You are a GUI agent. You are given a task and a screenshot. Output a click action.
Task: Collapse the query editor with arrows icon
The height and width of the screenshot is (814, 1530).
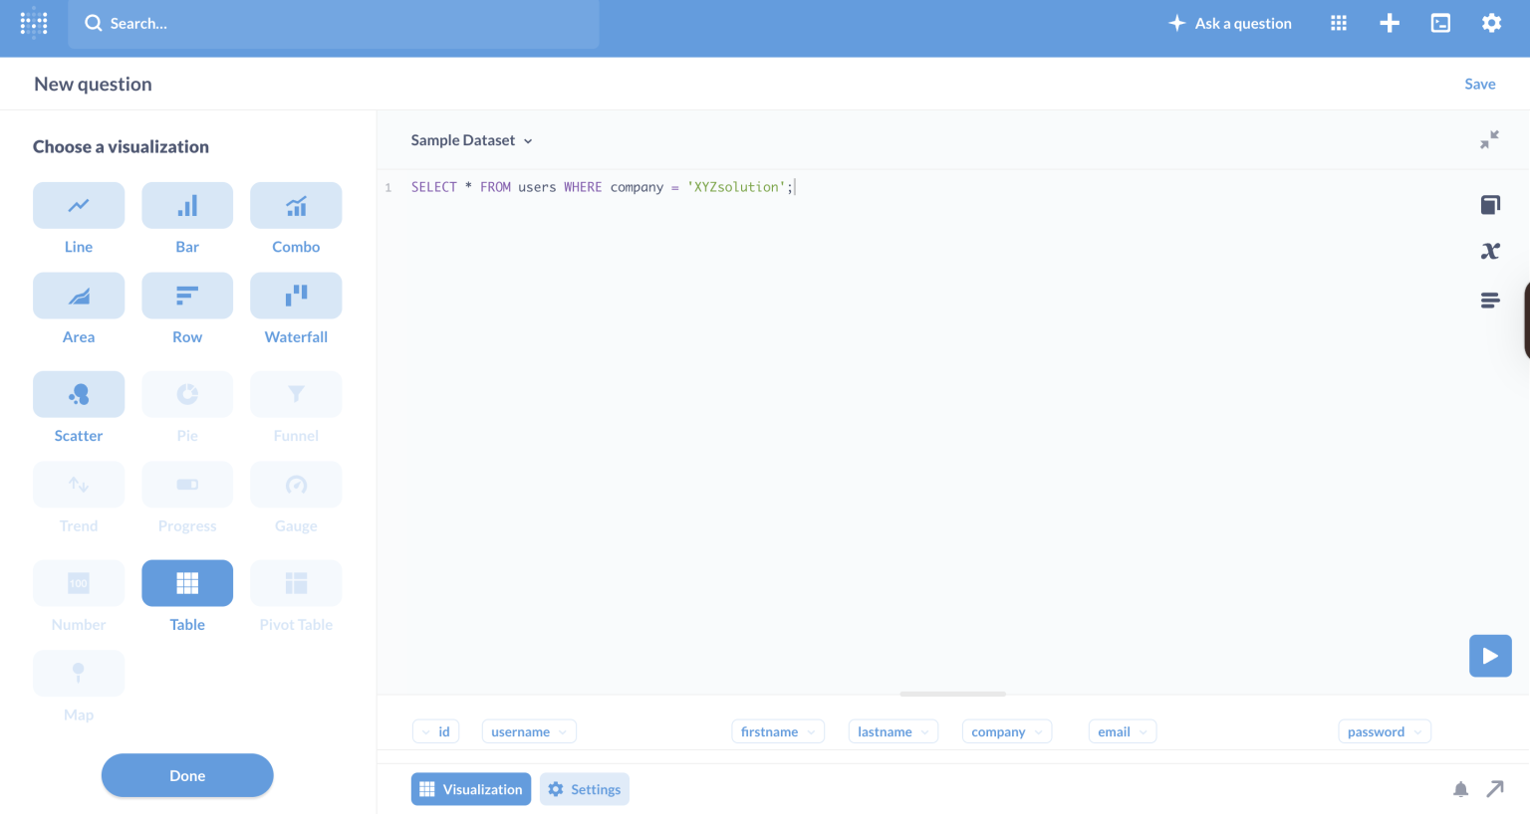(x=1489, y=140)
